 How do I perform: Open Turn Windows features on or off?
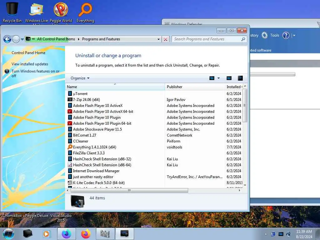[36, 73]
